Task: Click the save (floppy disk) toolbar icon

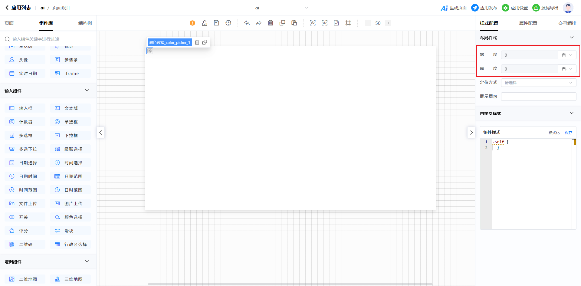Action: point(216,23)
